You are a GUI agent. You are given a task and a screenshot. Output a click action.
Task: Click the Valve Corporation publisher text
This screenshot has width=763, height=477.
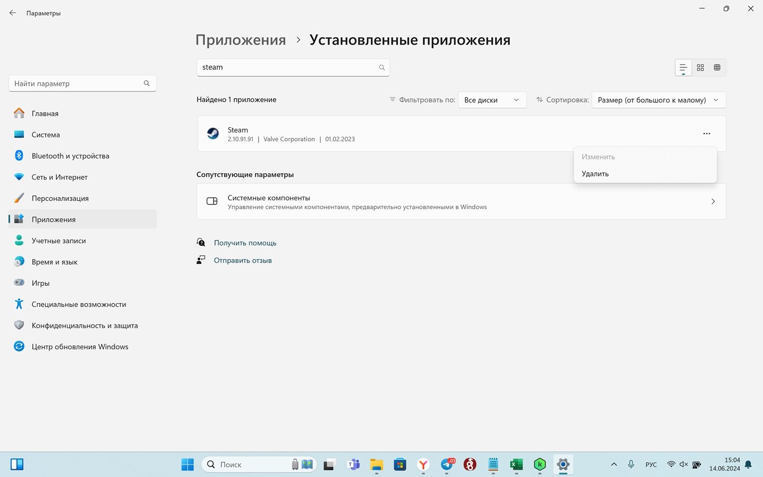(x=289, y=139)
